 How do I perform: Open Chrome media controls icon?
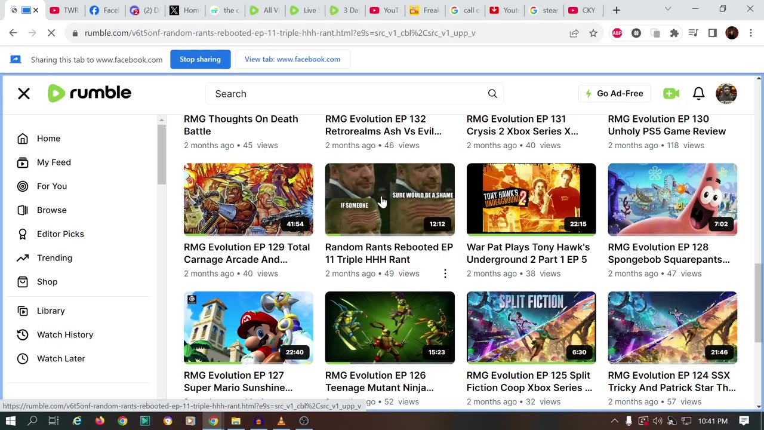click(694, 33)
